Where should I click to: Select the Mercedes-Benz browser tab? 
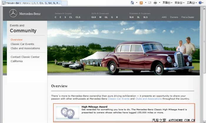(x=31, y=3)
